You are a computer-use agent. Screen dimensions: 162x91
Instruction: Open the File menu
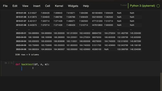click(x=5, y=6)
